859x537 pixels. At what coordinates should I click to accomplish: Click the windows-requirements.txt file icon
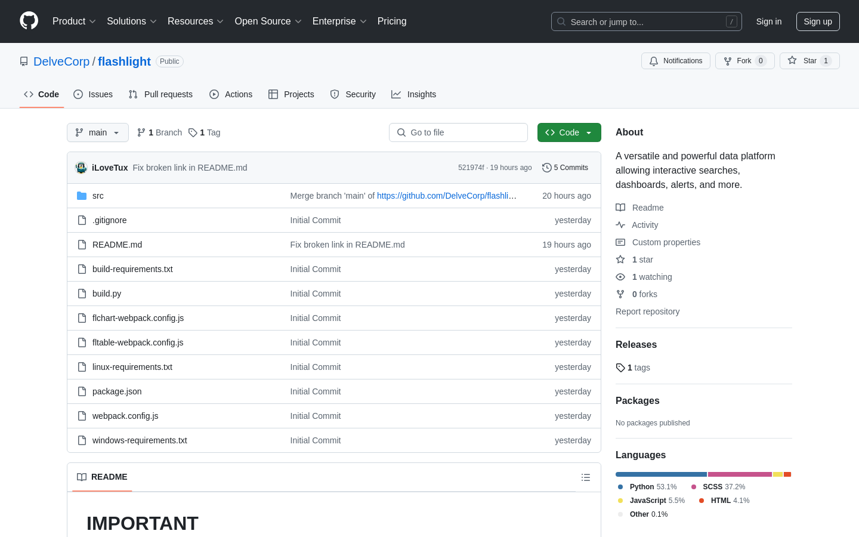82,440
